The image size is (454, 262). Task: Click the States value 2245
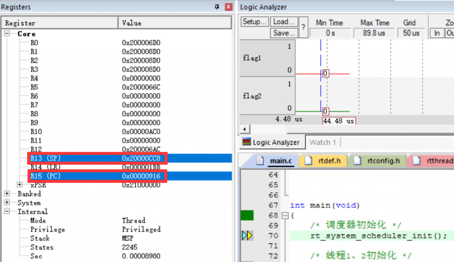pyautogui.click(x=129, y=247)
